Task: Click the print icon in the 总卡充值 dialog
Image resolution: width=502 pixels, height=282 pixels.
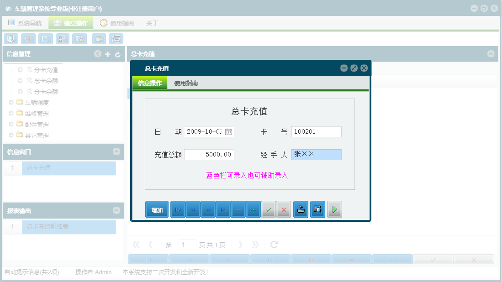Action: coord(301,209)
